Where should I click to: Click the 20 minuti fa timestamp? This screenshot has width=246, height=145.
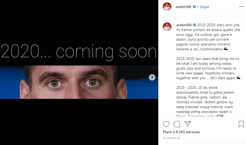pyautogui.click(x=171, y=138)
